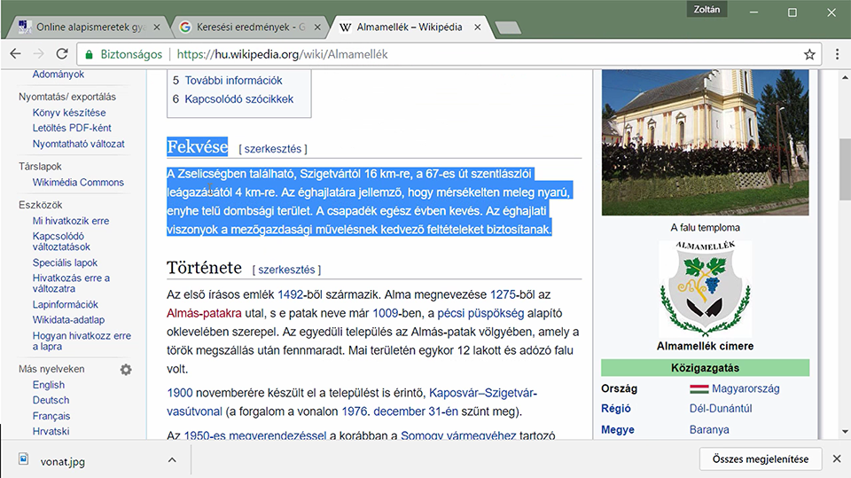Image resolution: width=851 pixels, height=478 pixels.
Task: Close the Almamellék Wikipedia tab
Action: tap(478, 27)
